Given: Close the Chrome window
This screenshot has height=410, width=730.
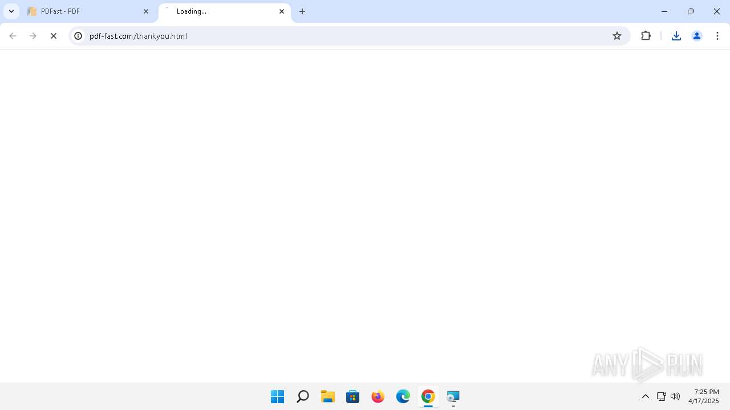Looking at the screenshot, I should (717, 11).
